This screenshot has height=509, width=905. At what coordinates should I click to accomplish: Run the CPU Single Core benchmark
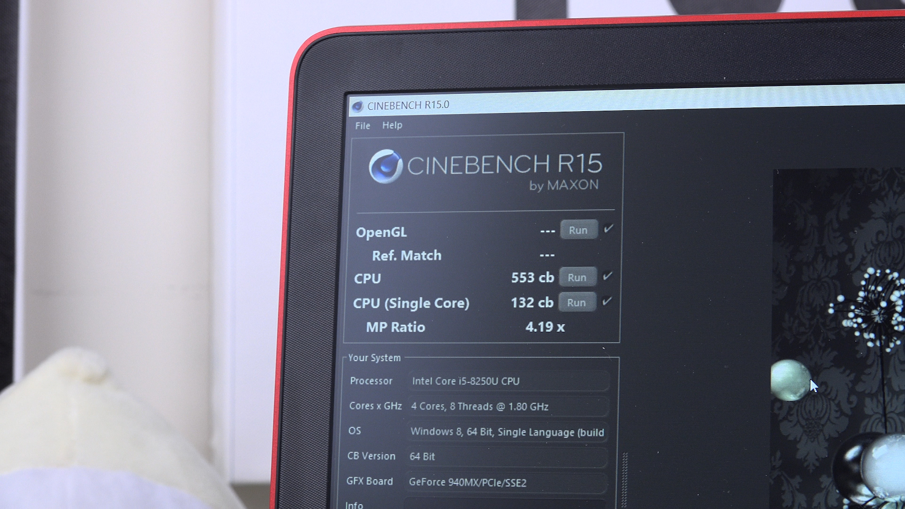pyautogui.click(x=577, y=303)
